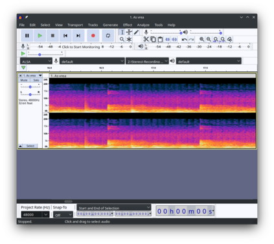274x244 pixels.
Task: Open the Generate menu
Action: pyautogui.click(x=110, y=25)
